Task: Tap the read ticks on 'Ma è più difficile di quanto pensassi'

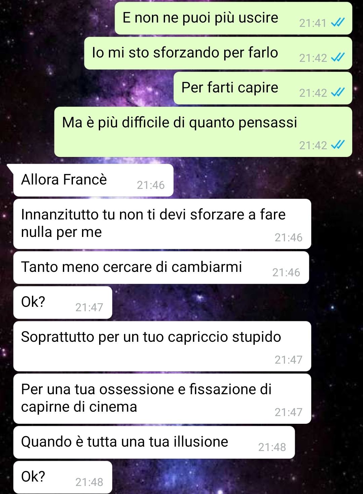Action: [338, 145]
